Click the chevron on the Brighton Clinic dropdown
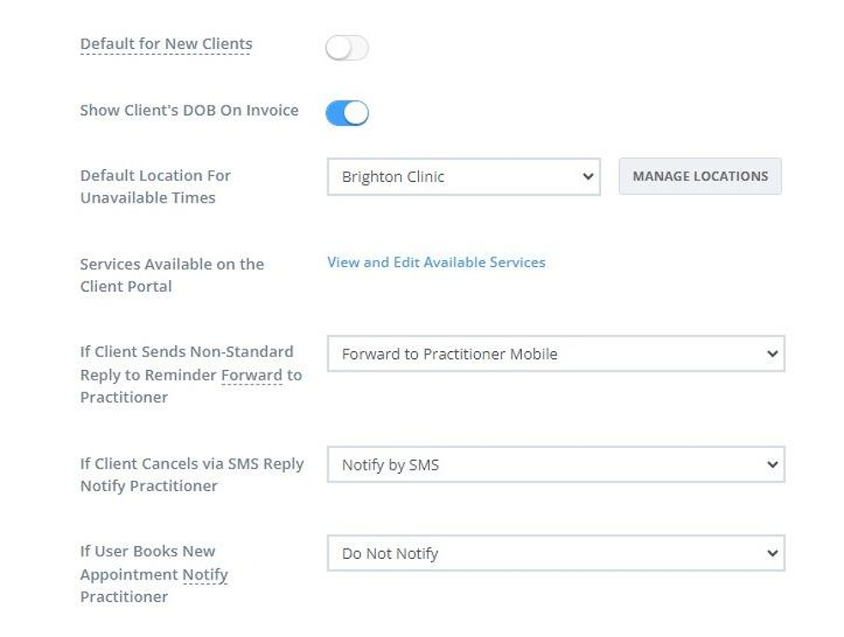 587,177
